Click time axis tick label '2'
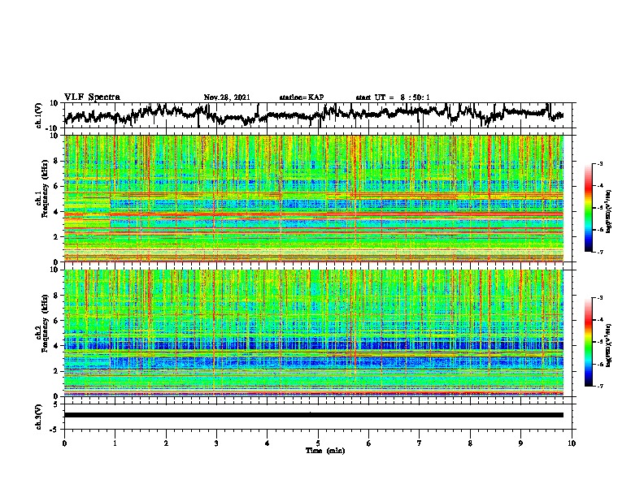This screenshot has height=497, width=644. (x=166, y=443)
